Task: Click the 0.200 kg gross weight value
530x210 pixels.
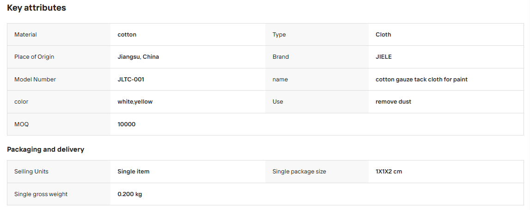Action: 130,194
